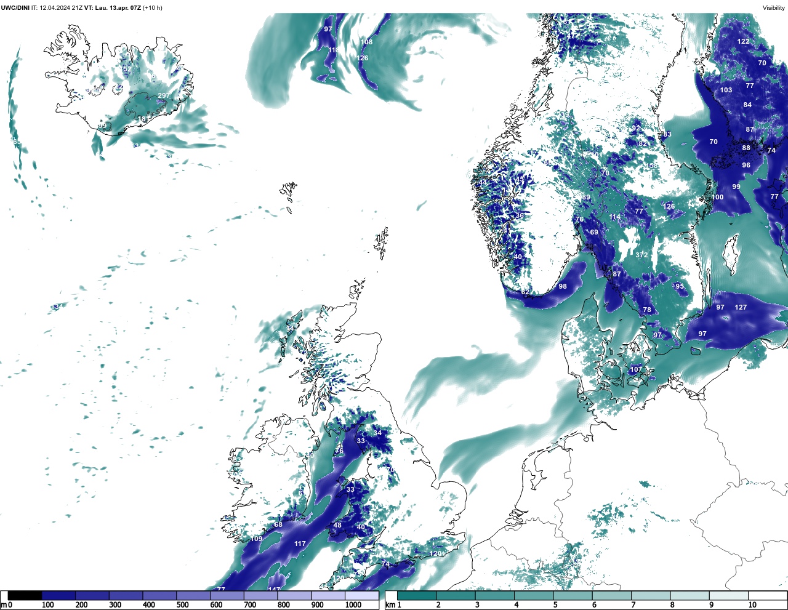
Task: Click the '372' value over Sweden
Action: [x=641, y=255]
